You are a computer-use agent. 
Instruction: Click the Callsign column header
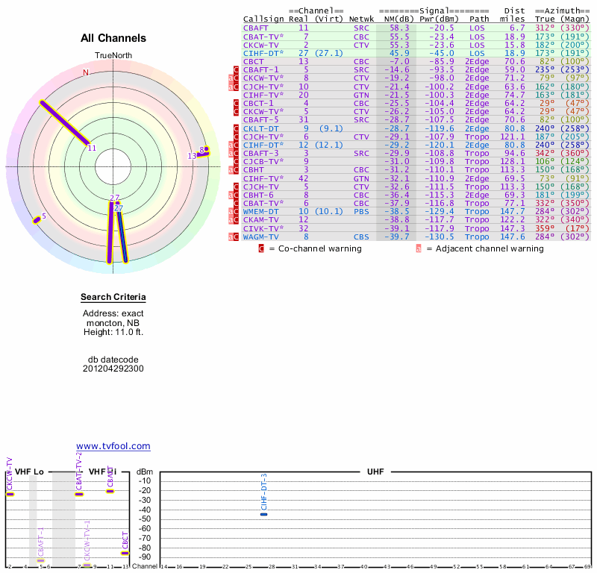[x=264, y=19]
